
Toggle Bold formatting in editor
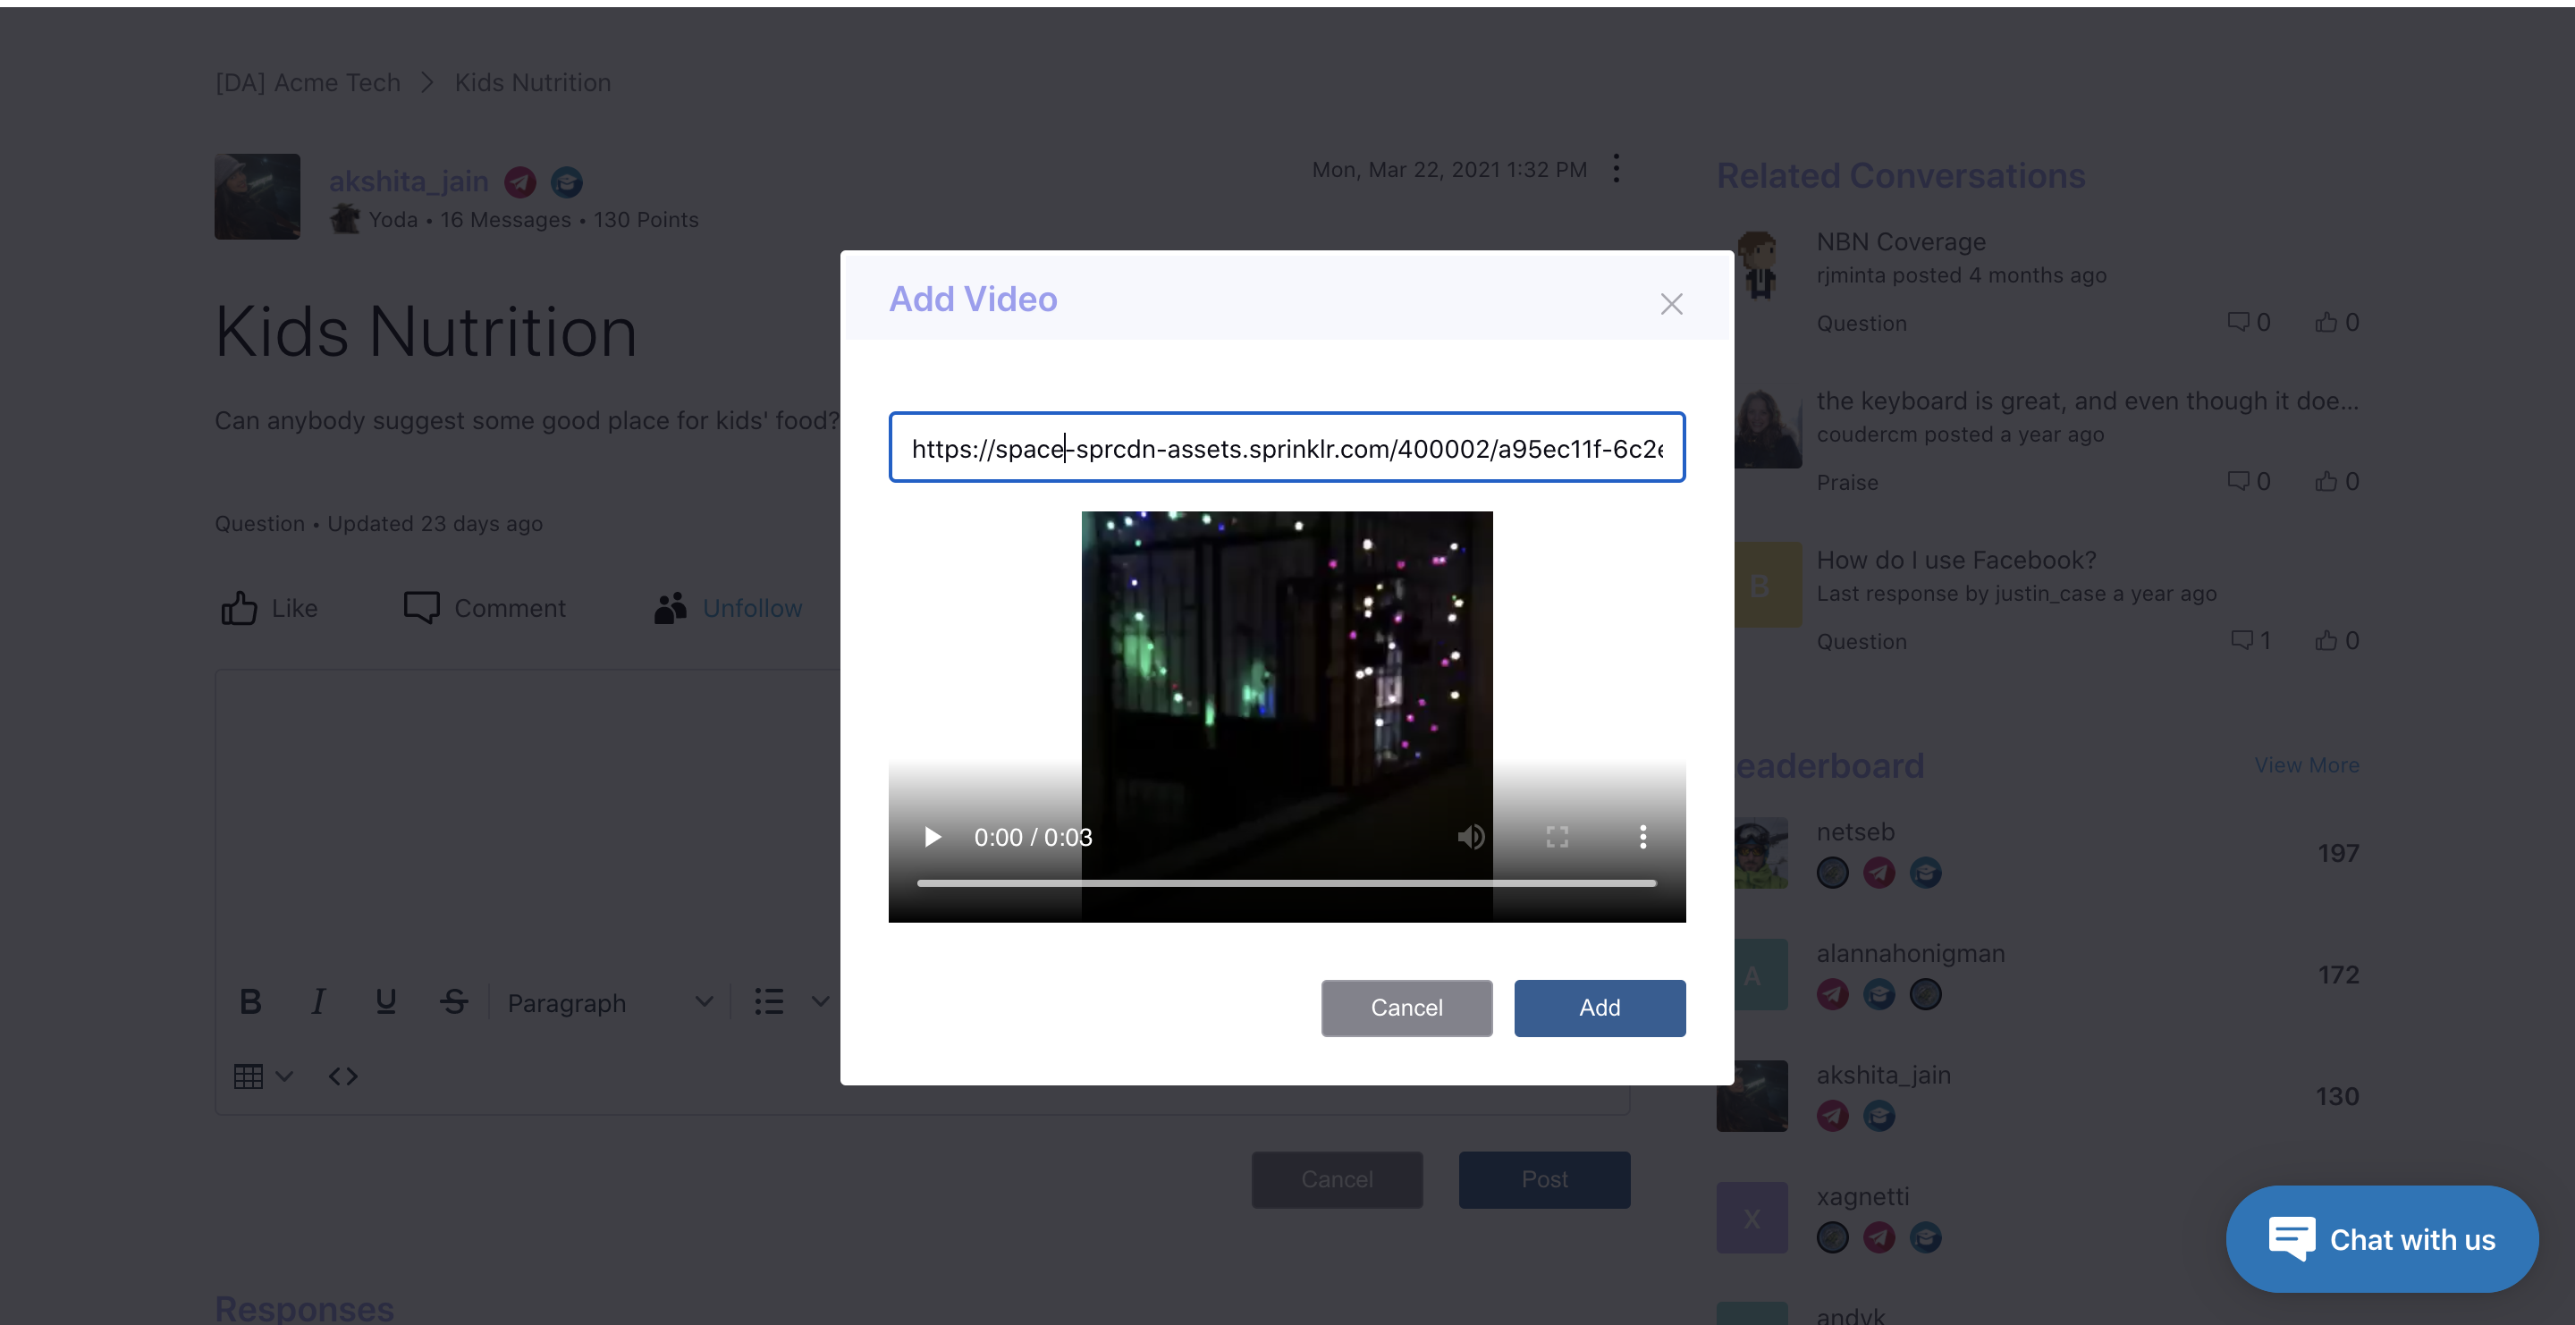(x=251, y=1001)
